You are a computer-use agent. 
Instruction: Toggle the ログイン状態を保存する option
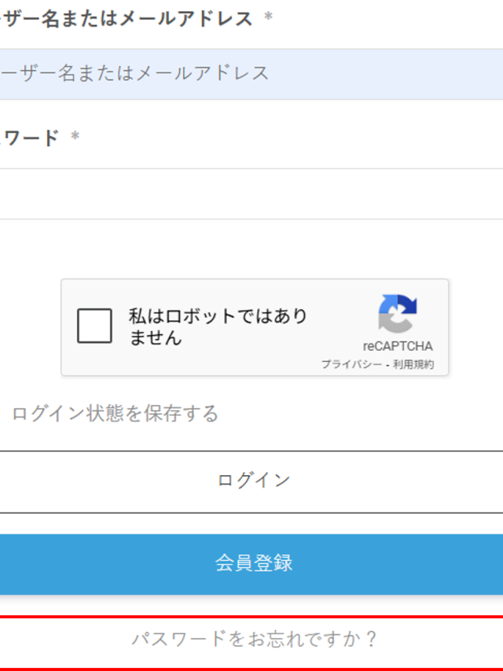click(x=115, y=414)
